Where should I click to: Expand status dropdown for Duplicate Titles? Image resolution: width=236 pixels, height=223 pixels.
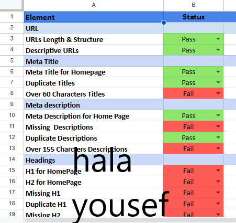pyautogui.click(x=218, y=82)
